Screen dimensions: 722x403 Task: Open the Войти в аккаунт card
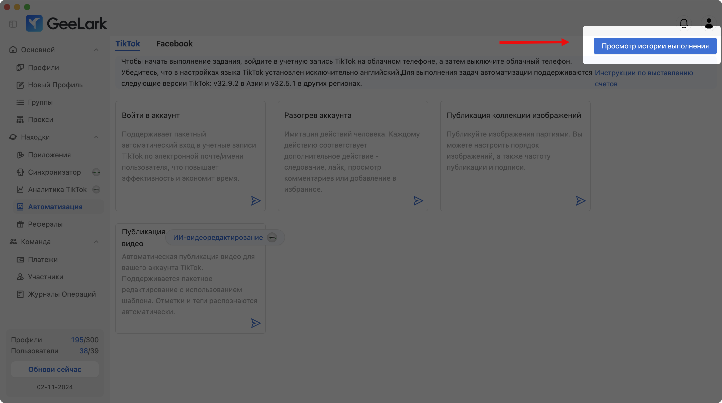[x=190, y=156]
